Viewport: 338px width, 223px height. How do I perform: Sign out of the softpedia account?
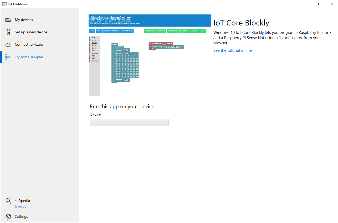pos(22,206)
